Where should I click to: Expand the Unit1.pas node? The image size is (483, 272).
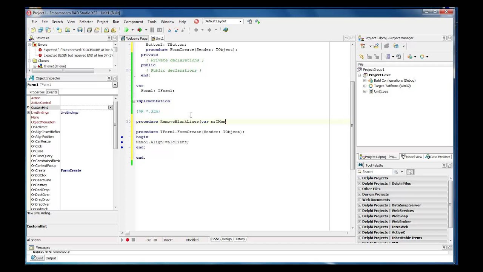(365, 91)
